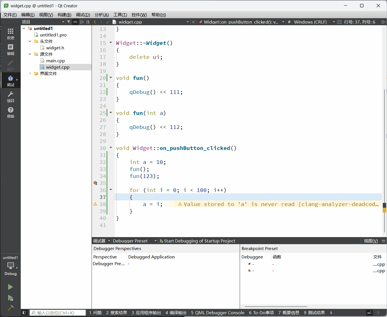387x317 pixels.
Task: Toggle right sidebar visibility
Action: [x=377, y=313]
